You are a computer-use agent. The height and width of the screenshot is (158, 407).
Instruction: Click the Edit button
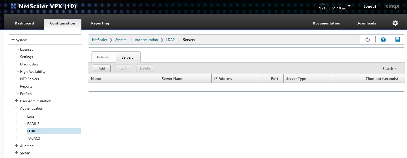click(x=123, y=68)
